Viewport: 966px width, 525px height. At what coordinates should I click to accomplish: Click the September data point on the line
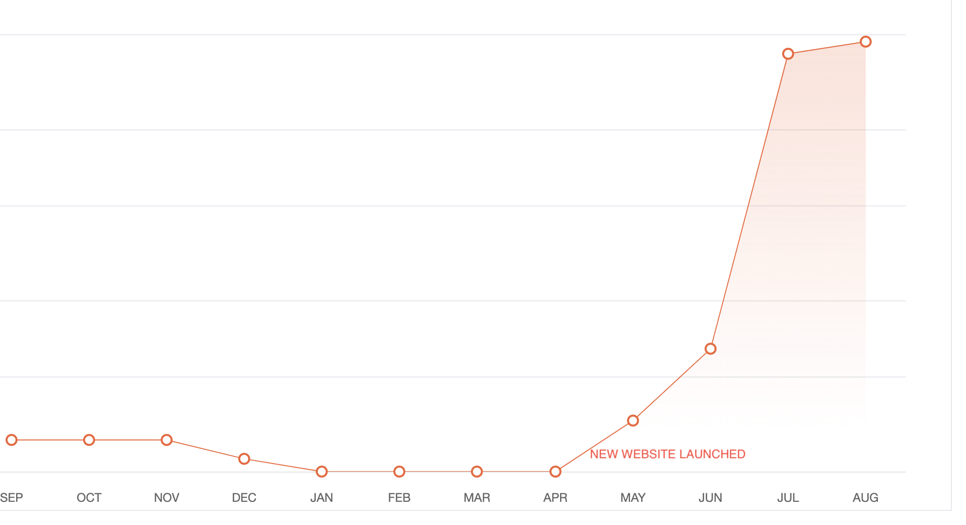click(12, 440)
